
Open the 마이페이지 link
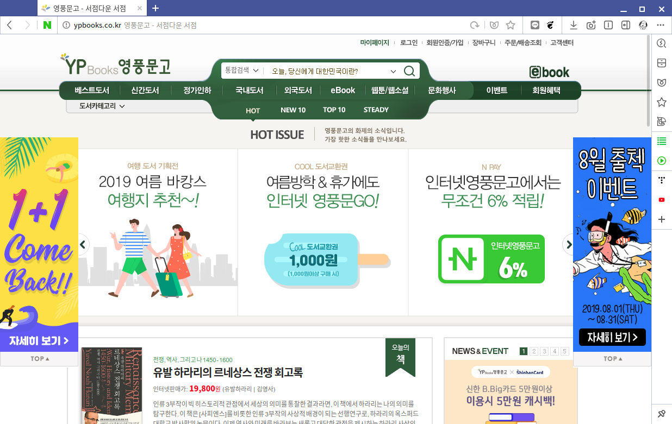tap(375, 43)
